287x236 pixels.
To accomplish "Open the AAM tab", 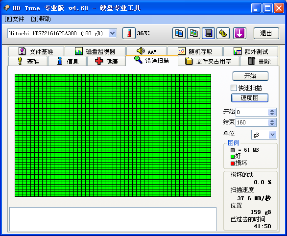I will [x=146, y=51].
